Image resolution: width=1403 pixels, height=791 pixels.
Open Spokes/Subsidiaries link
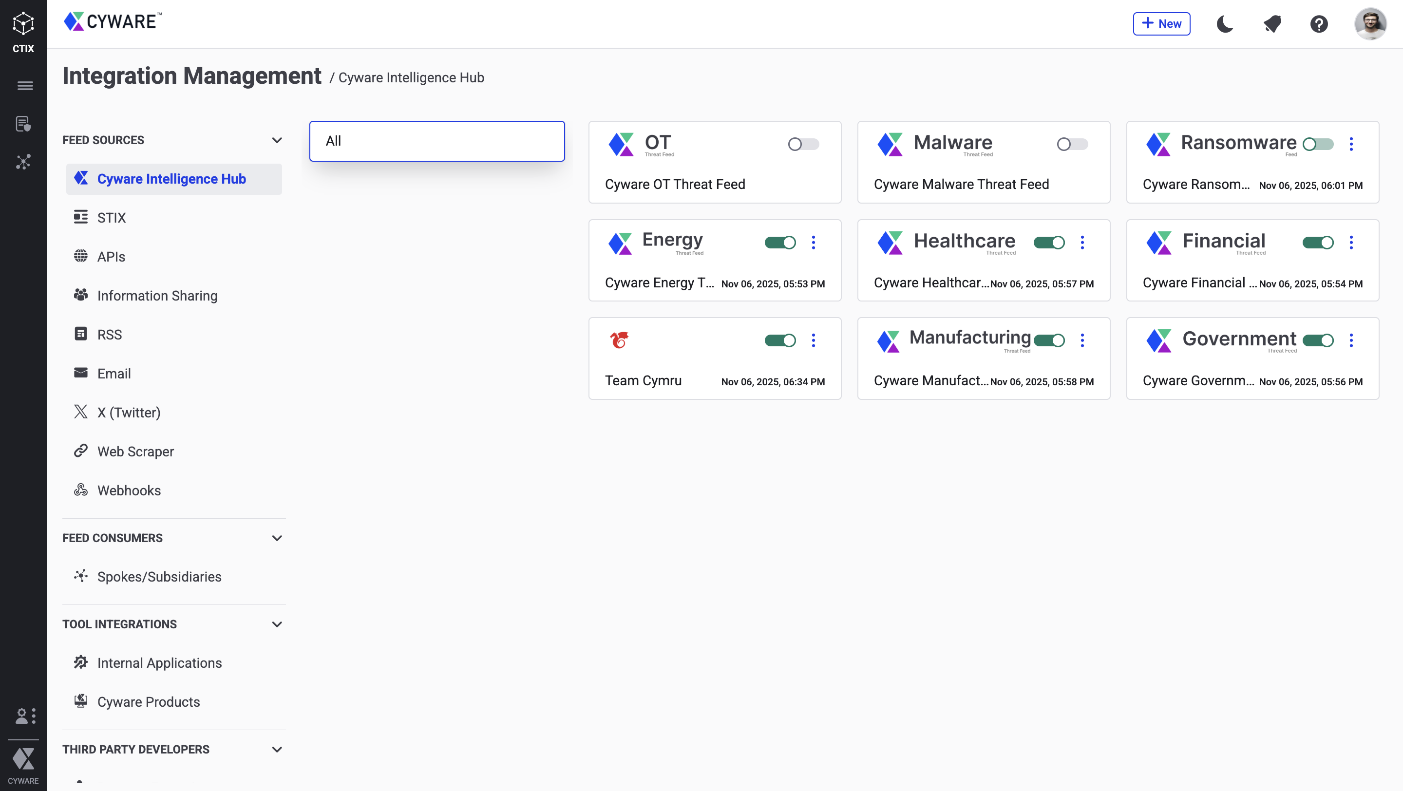tap(159, 577)
